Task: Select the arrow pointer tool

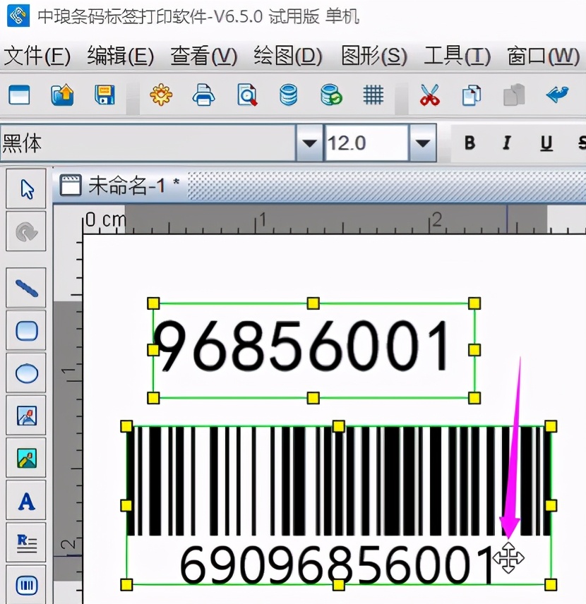Action: tap(26, 189)
